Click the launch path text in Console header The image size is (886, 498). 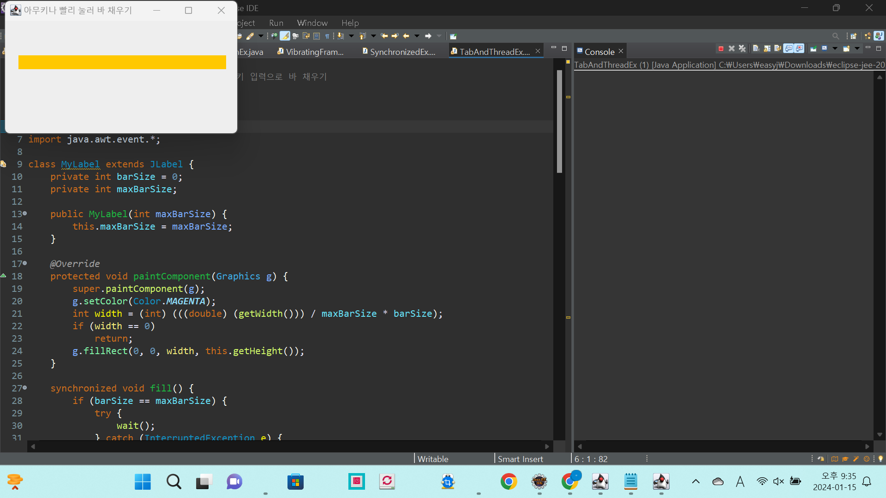[729, 65]
